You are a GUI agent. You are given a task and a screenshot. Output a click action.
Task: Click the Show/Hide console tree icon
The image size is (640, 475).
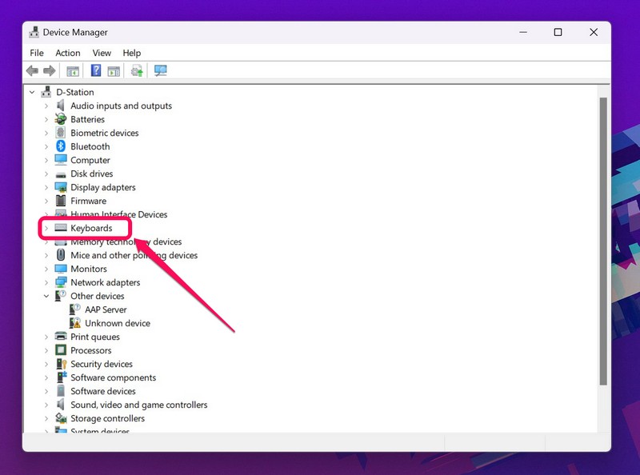tap(73, 71)
